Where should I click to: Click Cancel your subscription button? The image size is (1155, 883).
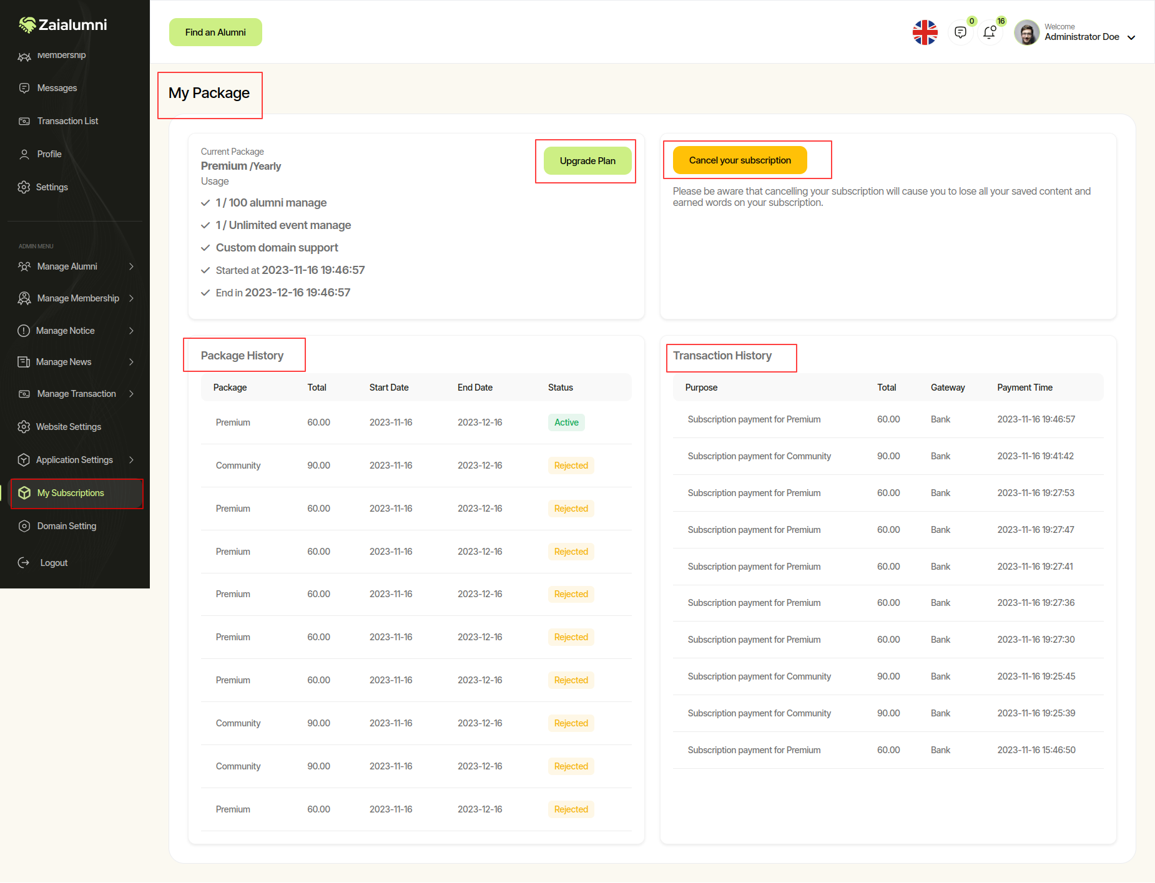tap(740, 160)
